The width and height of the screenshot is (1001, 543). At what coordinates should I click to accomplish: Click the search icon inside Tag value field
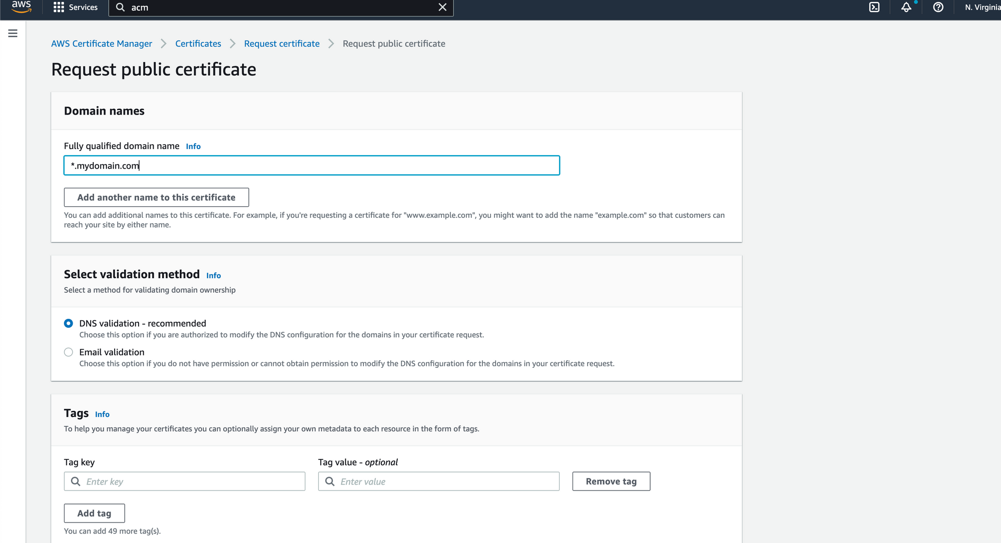click(330, 481)
